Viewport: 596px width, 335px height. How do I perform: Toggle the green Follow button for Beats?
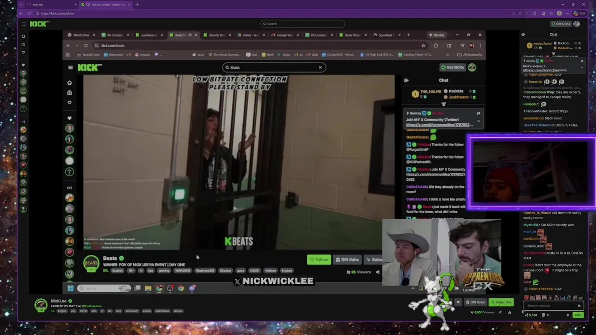pos(319,260)
